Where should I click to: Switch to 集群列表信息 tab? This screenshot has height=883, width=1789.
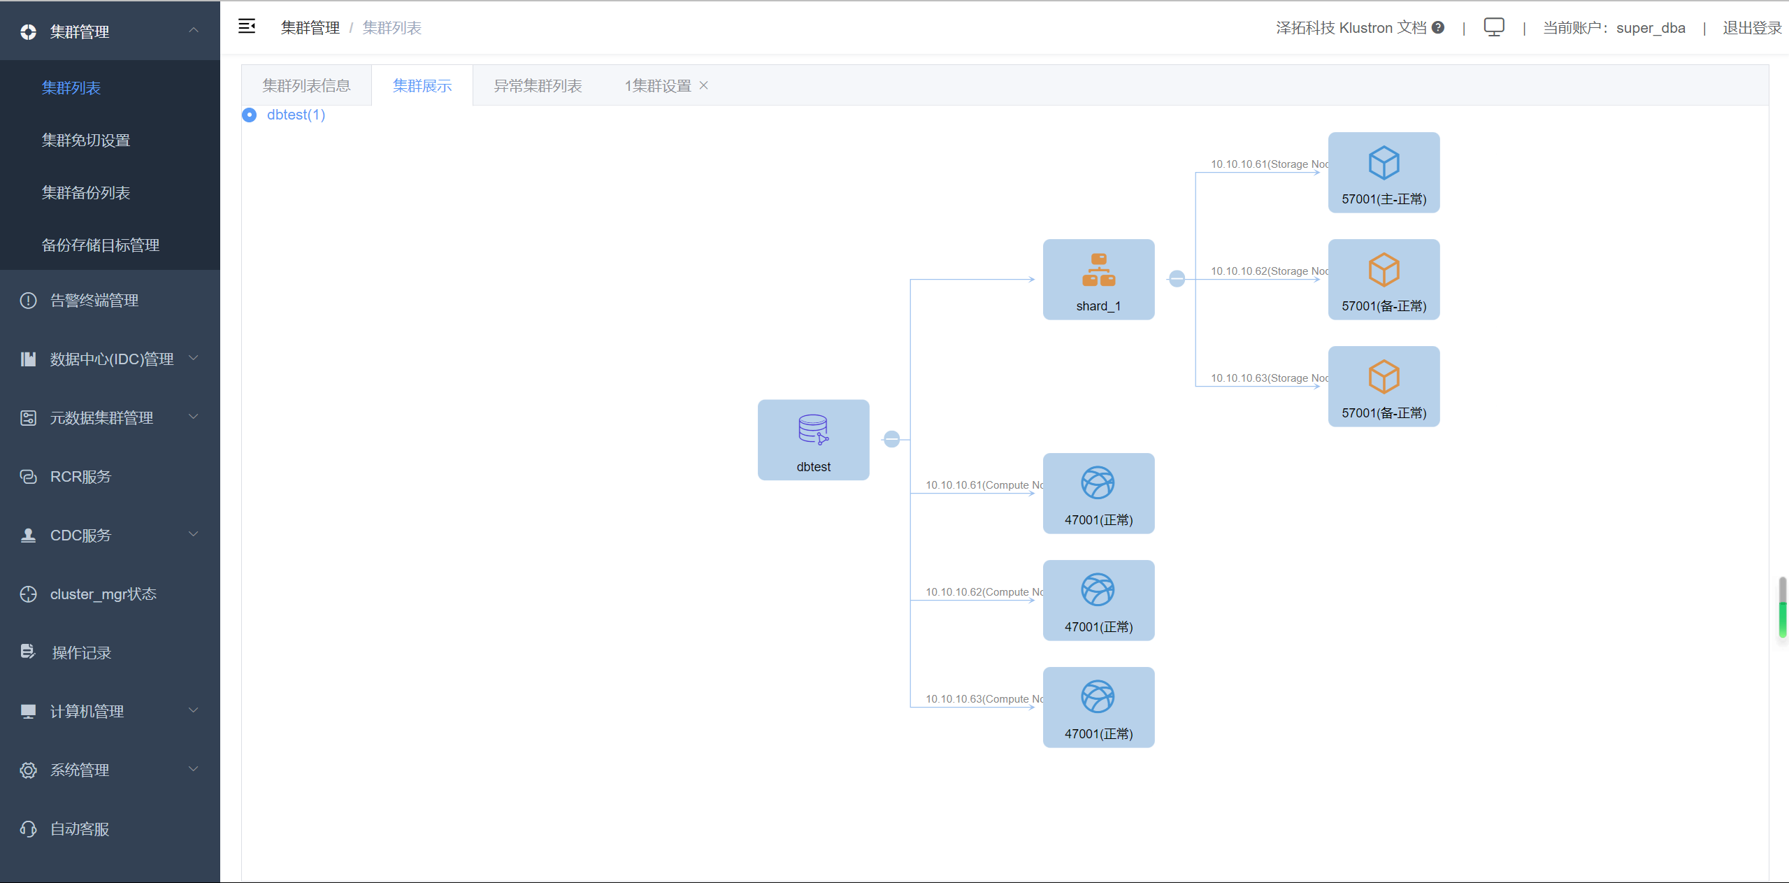coord(306,85)
